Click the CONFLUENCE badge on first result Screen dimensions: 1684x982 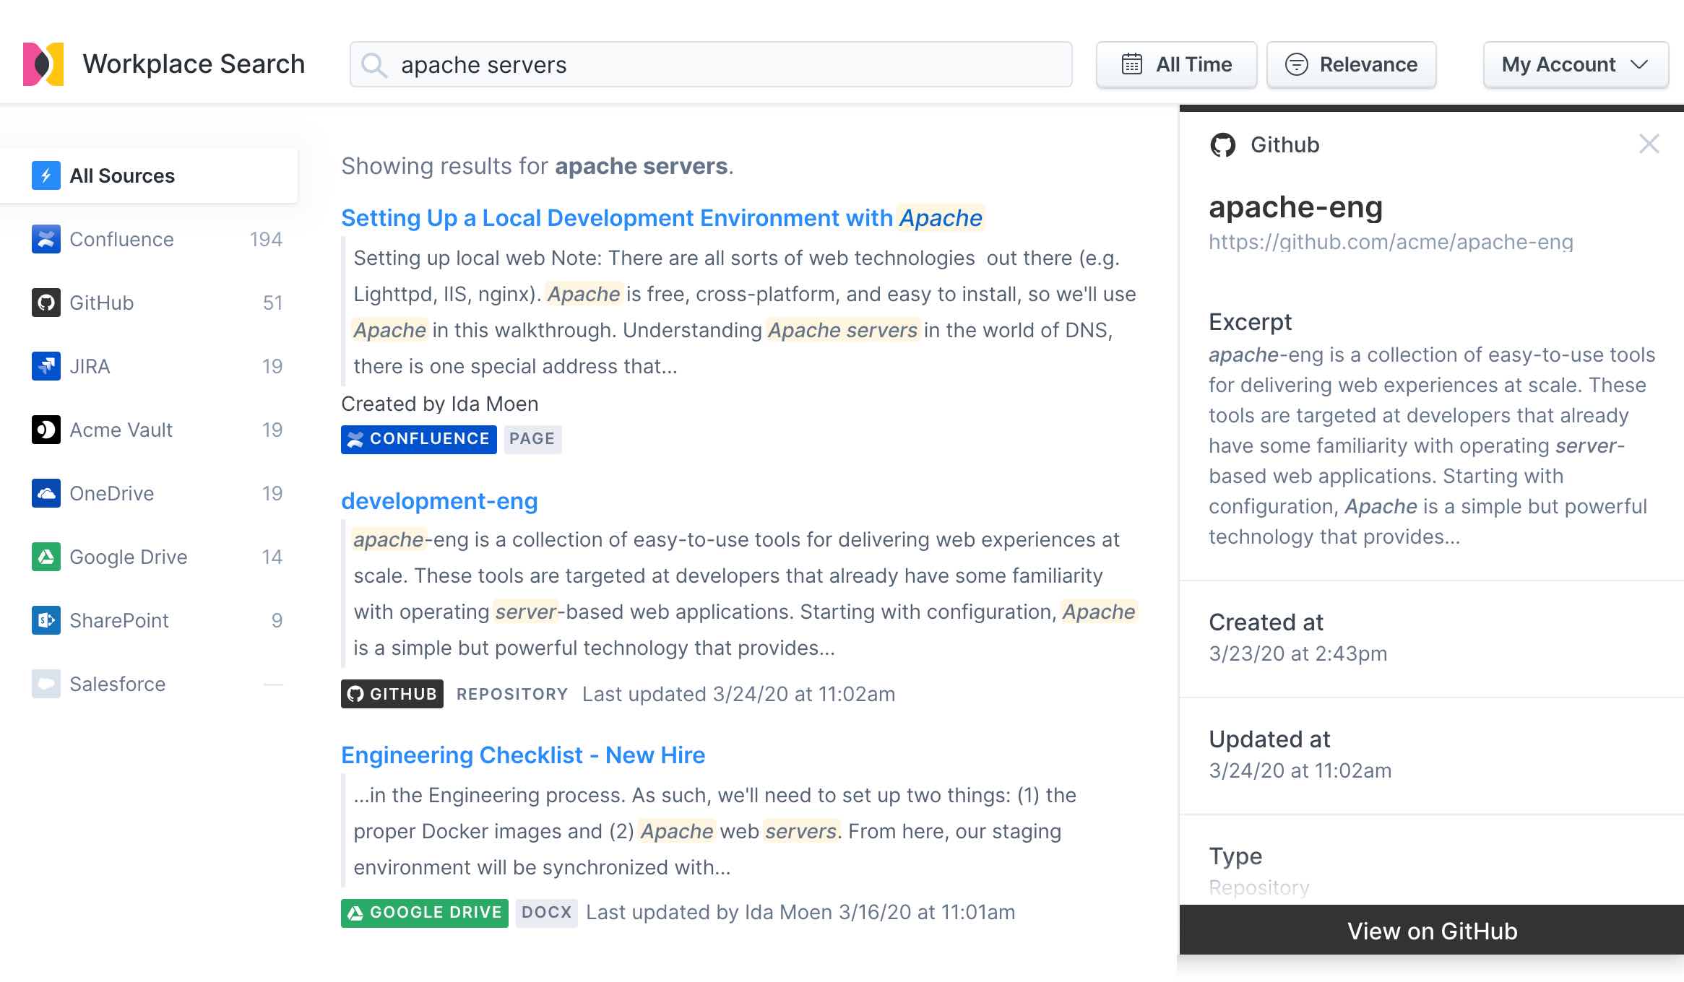pyautogui.click(x=418, y=439)
